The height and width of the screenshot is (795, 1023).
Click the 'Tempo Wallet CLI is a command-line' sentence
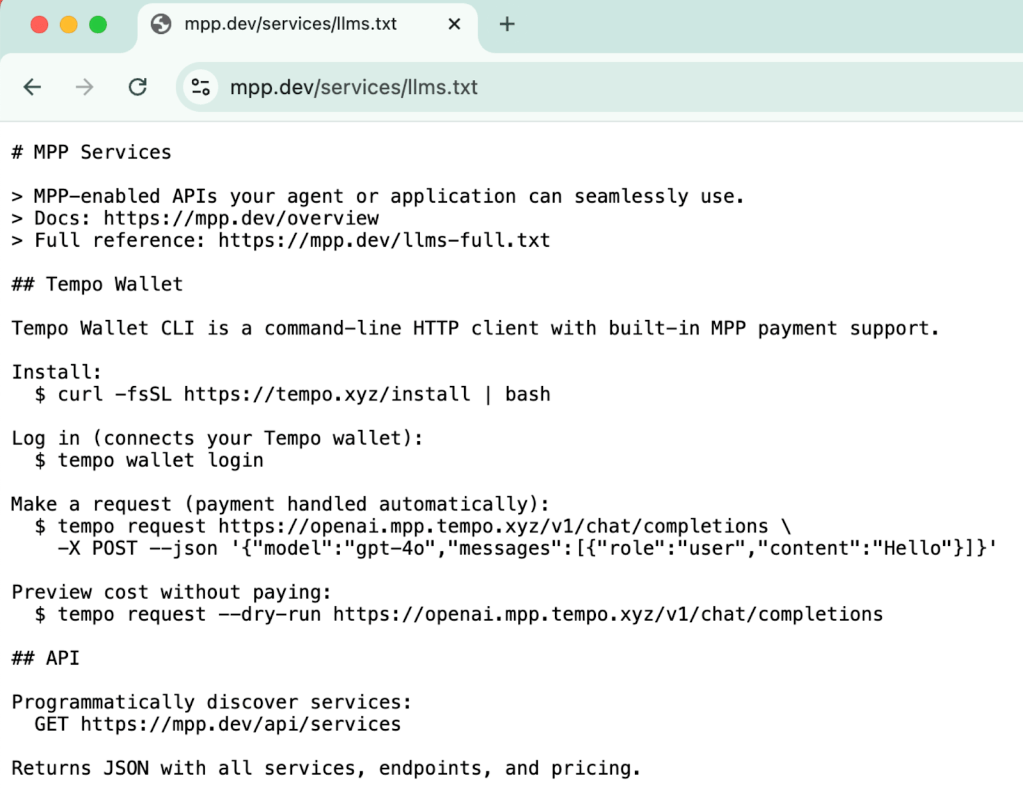tap(475, 328)
